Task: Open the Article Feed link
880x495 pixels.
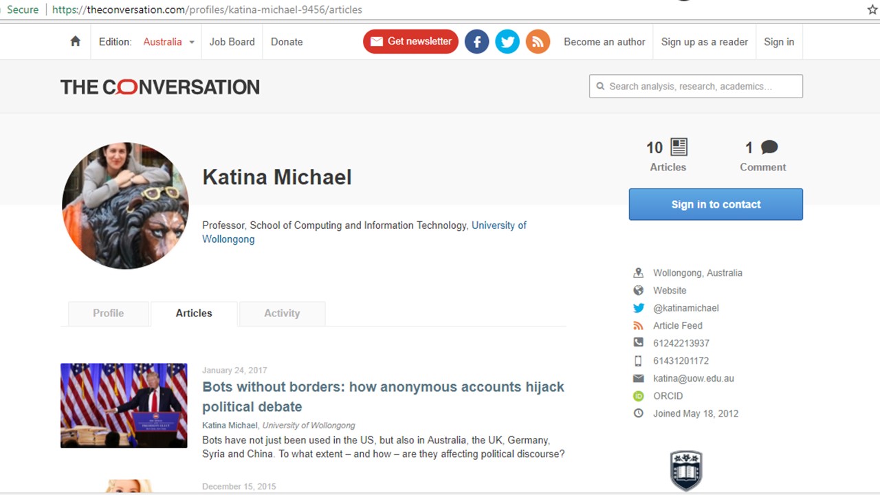Action: [x=678, y=326]
